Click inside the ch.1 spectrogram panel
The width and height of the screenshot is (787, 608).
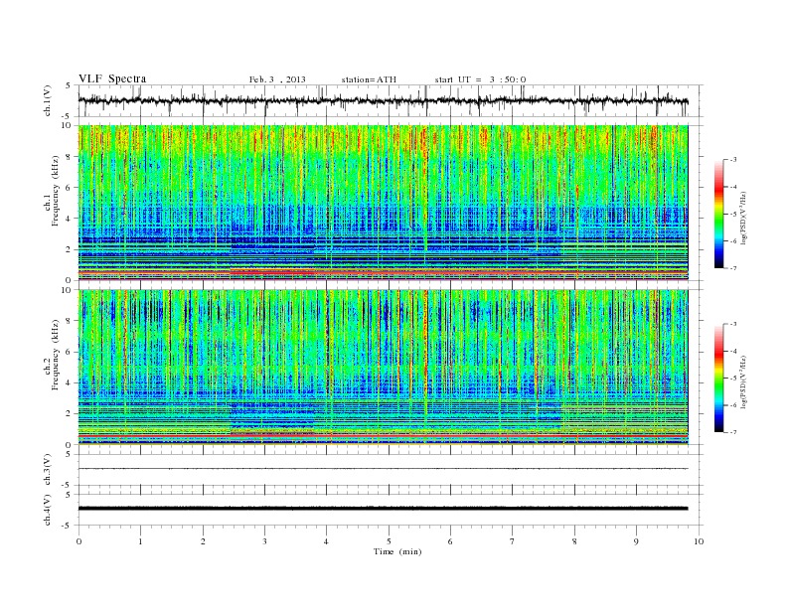[x=384, y=203]
